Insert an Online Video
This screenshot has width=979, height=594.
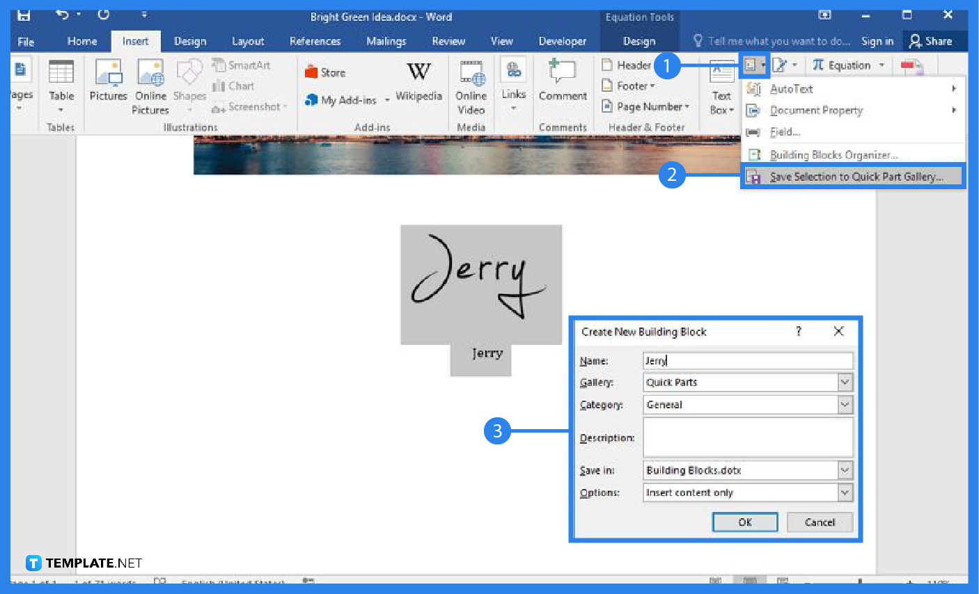coord(471,85)
